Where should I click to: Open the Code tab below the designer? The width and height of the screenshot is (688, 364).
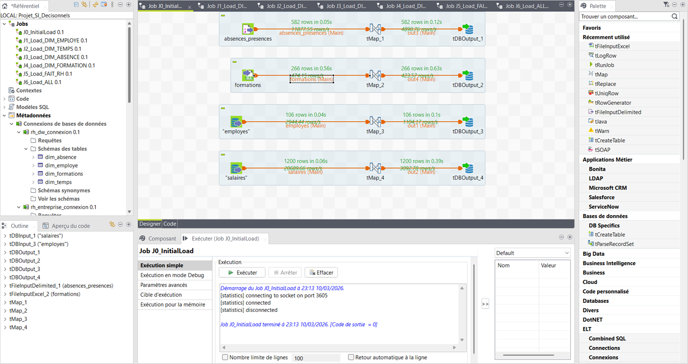click(x=170, y=223)
